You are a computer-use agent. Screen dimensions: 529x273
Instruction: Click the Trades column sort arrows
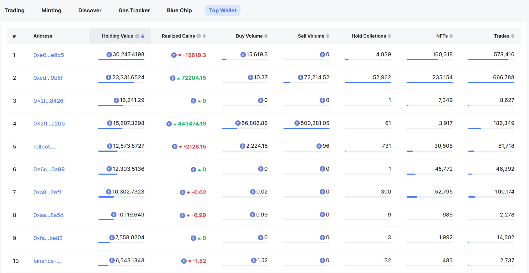point(513,36)
